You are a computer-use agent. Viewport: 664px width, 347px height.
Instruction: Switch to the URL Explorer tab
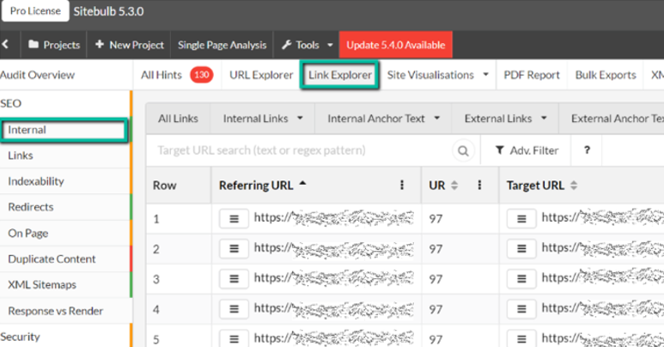(x=261, y=75)
